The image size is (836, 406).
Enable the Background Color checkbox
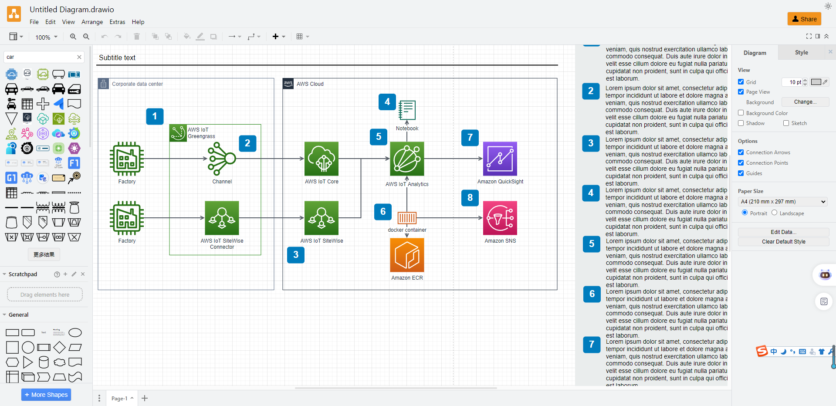pyautogui.click(x=741, y=113)
